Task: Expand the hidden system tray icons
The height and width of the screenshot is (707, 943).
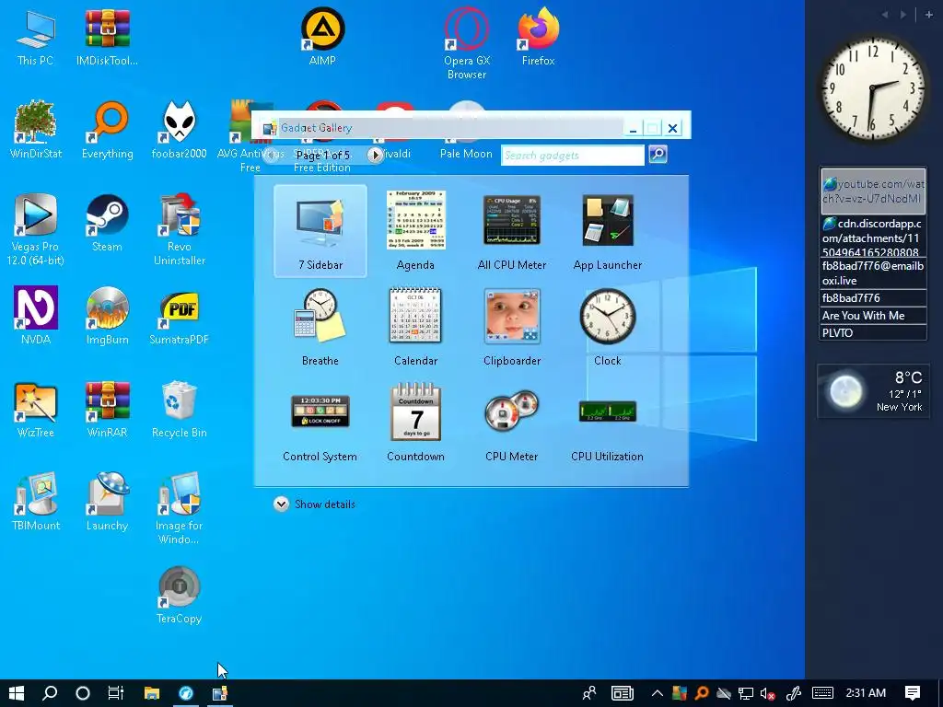Action: (x=657, y=693)
